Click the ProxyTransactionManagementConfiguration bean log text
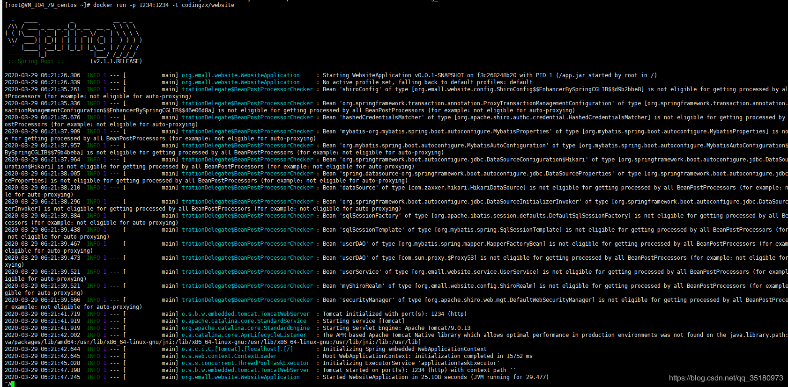 coord(555,103)
